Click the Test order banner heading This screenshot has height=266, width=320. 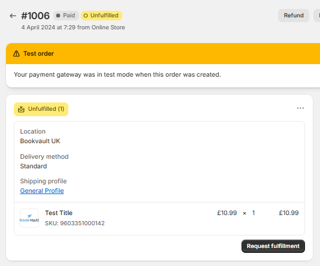pos(38,53)
